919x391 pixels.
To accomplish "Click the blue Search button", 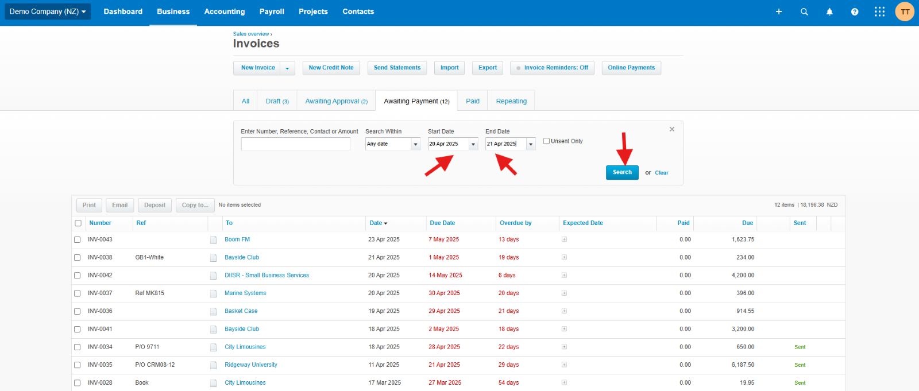I will pos(622,172).
